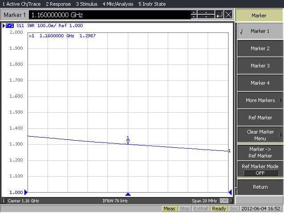Select the Tr1 trace label indicator
This screenshot has width=284, height=213.
coord(9,26)
